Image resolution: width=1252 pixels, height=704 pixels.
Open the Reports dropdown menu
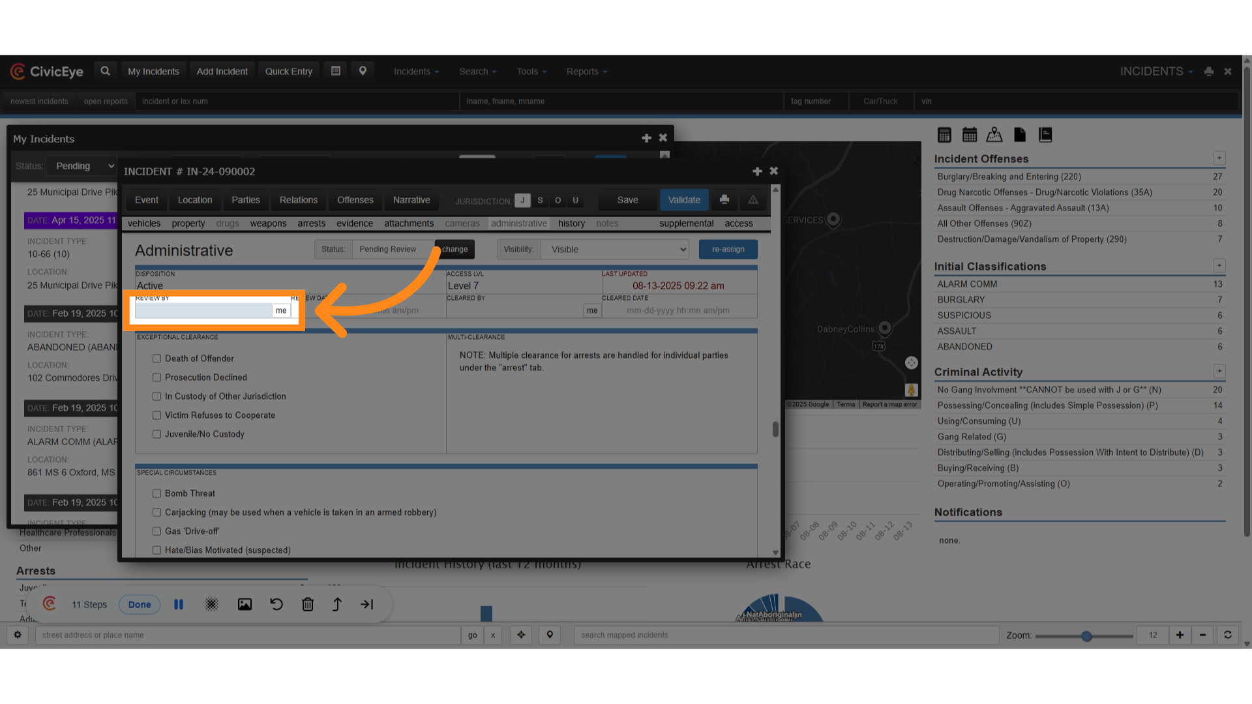click(x=587, y=72)
